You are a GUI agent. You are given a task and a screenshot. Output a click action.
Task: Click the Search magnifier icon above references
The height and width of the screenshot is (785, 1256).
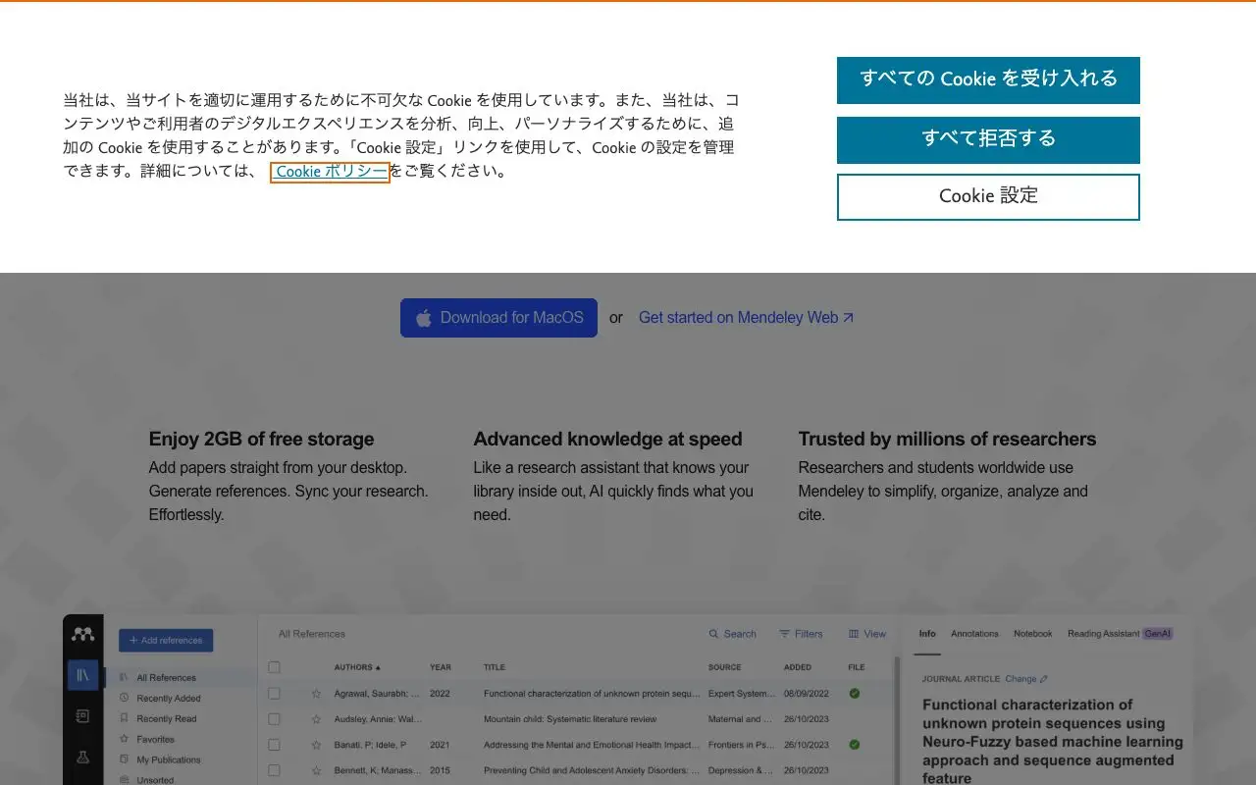click(714, 634)
